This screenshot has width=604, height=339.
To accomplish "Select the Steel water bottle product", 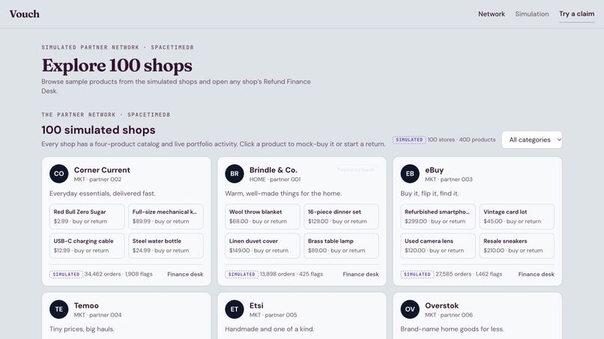I will tap(166, 245).
